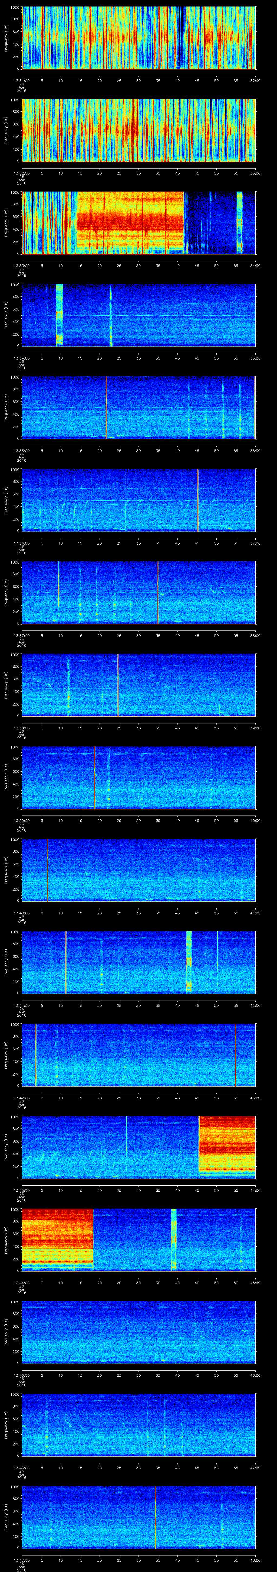Click the spectrogram panel starting at 13:47:00
277x1572 pixels.
tap(139, 1517)
